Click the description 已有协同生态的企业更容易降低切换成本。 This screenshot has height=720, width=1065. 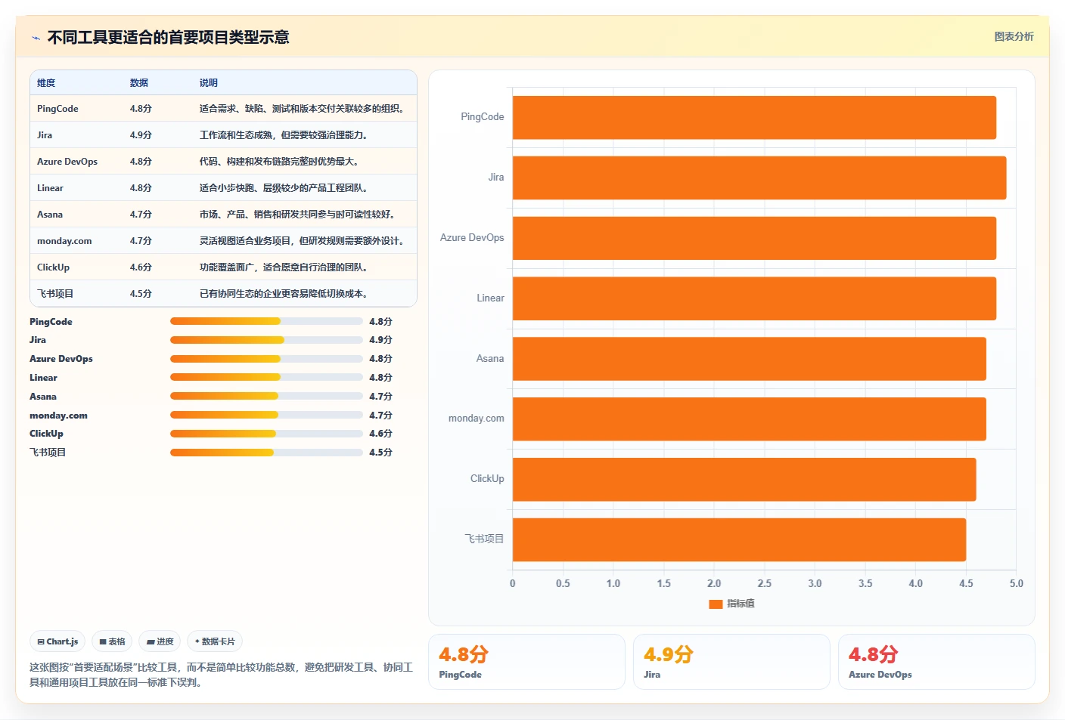(285, 294)
